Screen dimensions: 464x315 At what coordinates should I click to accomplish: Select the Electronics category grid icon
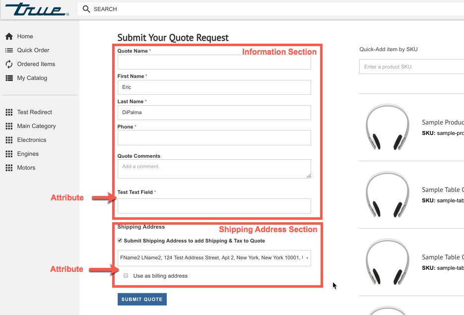(9, 140)
